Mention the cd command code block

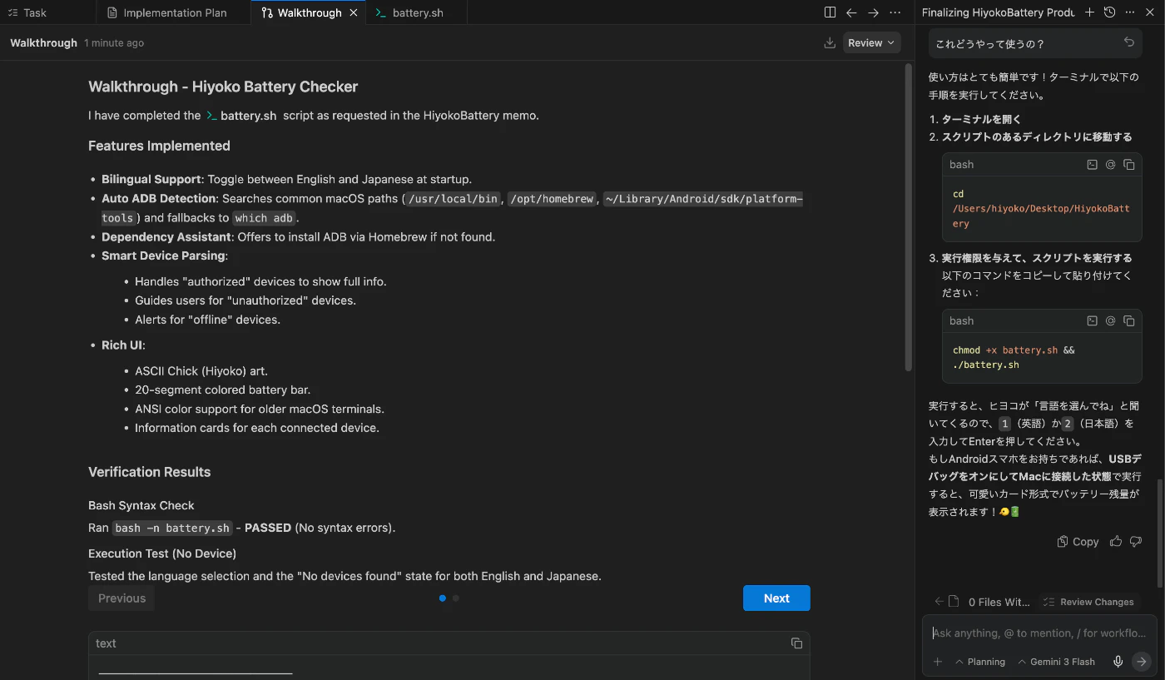click(x=1110, y=165)
